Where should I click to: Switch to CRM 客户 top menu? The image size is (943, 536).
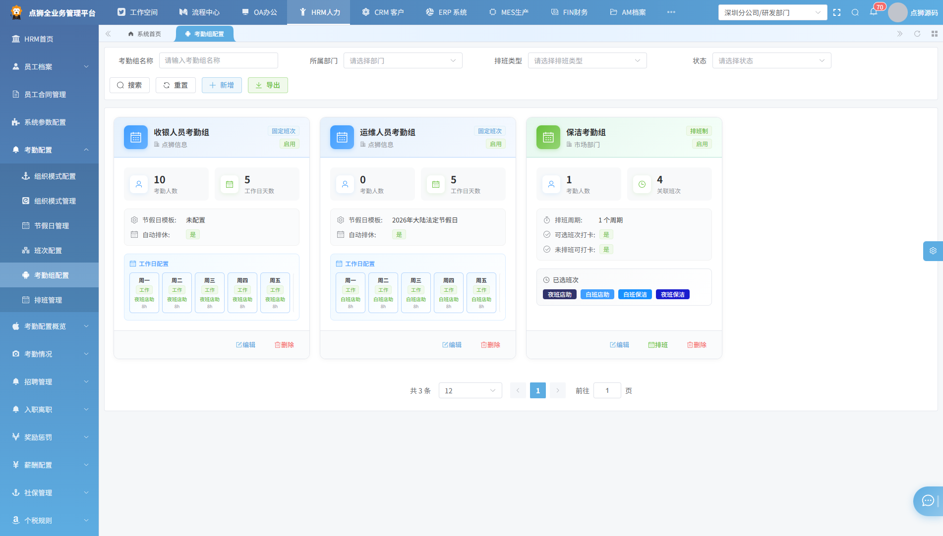click(x=383, y=12)
